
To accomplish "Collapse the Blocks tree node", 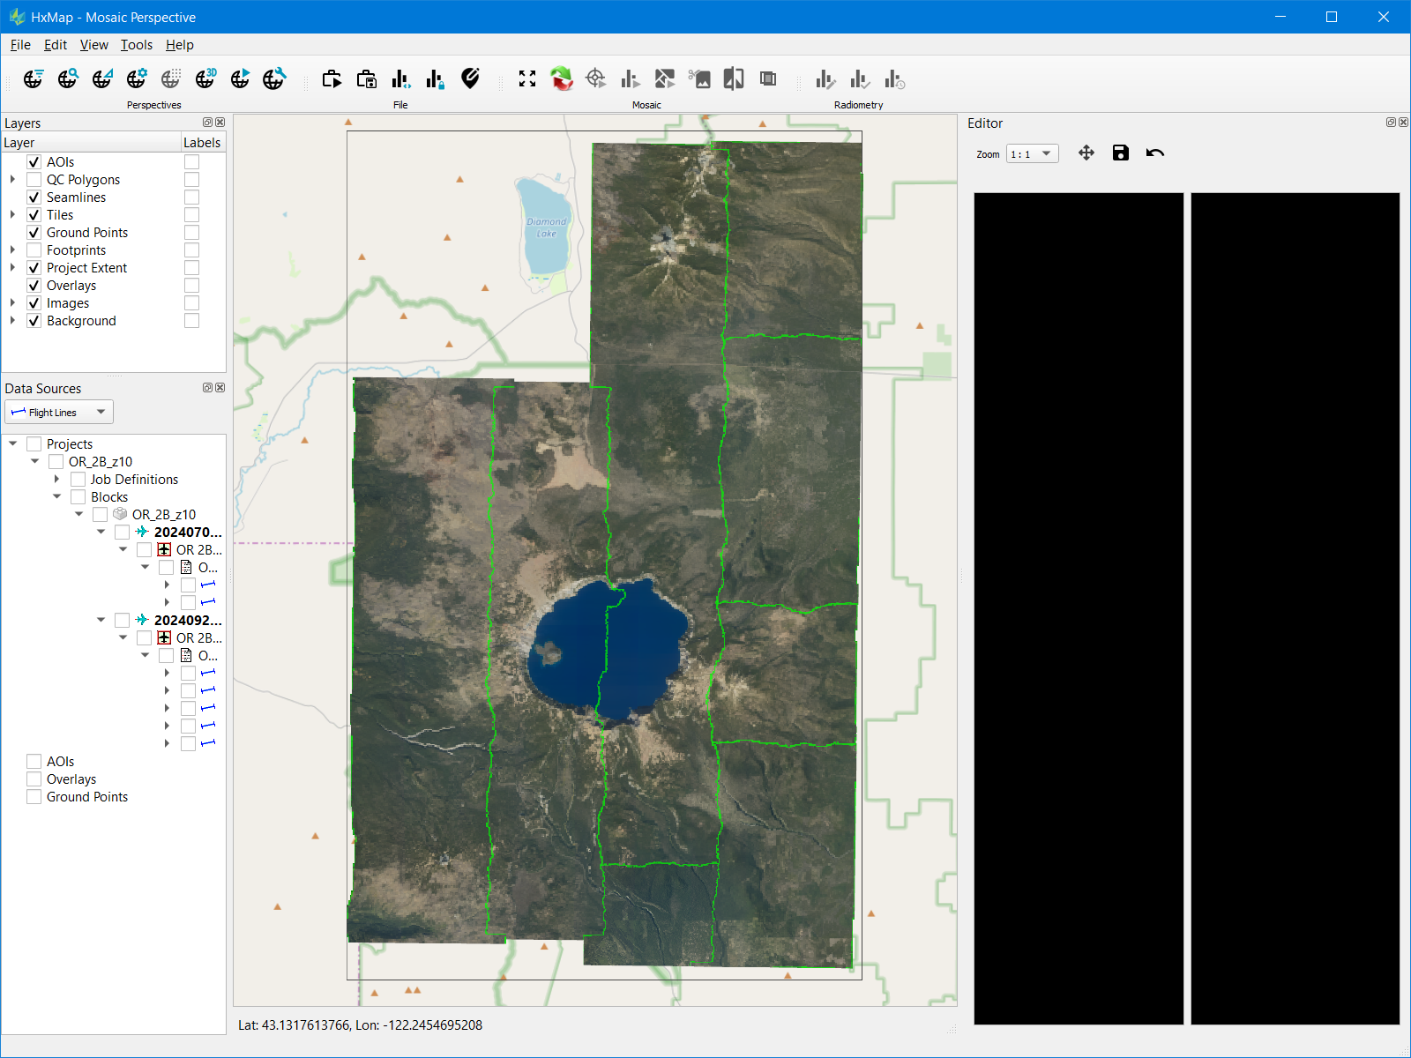I will (57, 497).
